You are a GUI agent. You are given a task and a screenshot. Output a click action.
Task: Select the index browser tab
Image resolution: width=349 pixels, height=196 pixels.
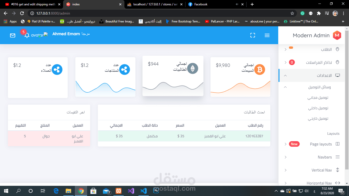94,4
